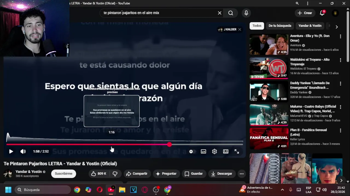Open options for Waldokinc video
The height and width of the screenshot is (196, 350).
pos(340,60)
